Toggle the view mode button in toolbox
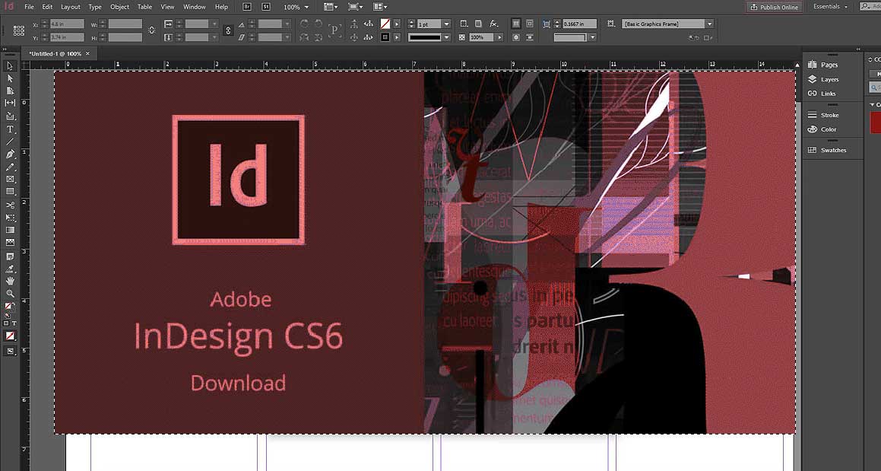The width and height of the screenshot is (881, 471). click(10, 351)
